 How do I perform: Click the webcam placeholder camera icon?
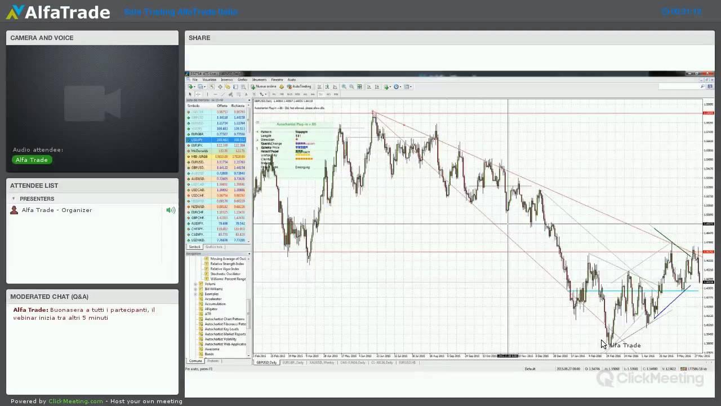pos(92,103)
